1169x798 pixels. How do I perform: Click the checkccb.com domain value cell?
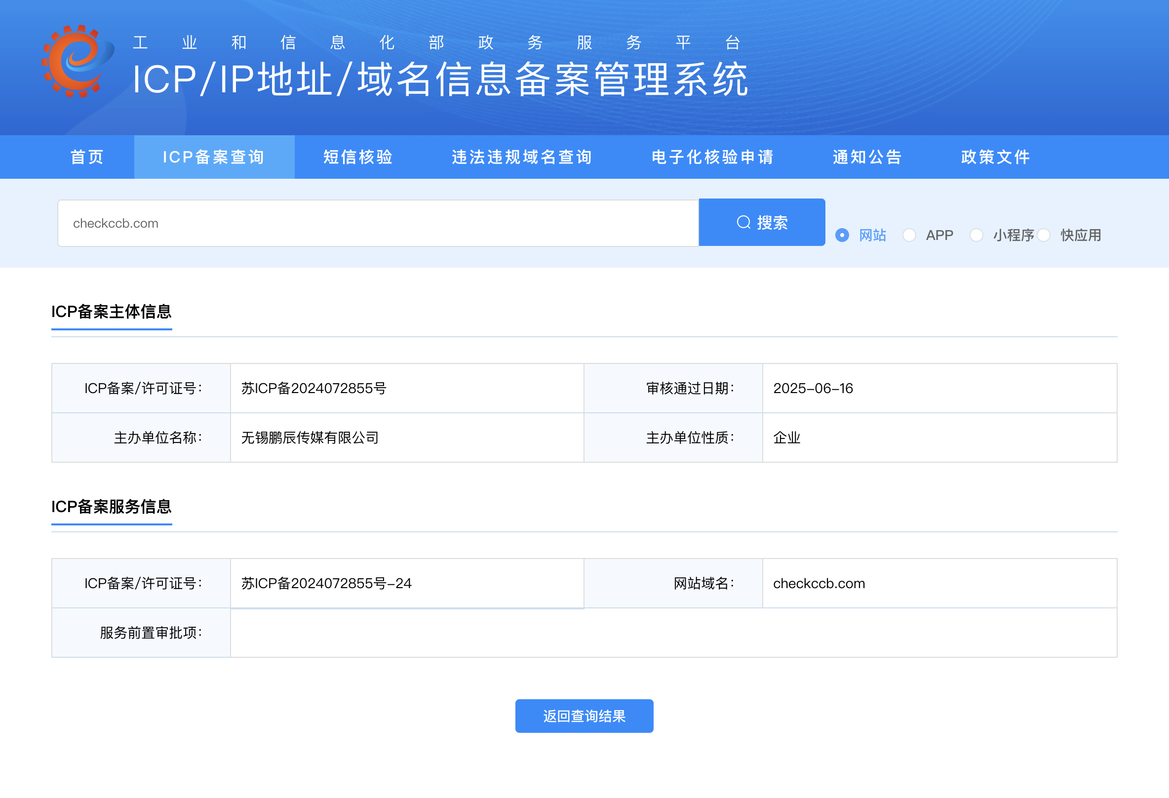818,583
